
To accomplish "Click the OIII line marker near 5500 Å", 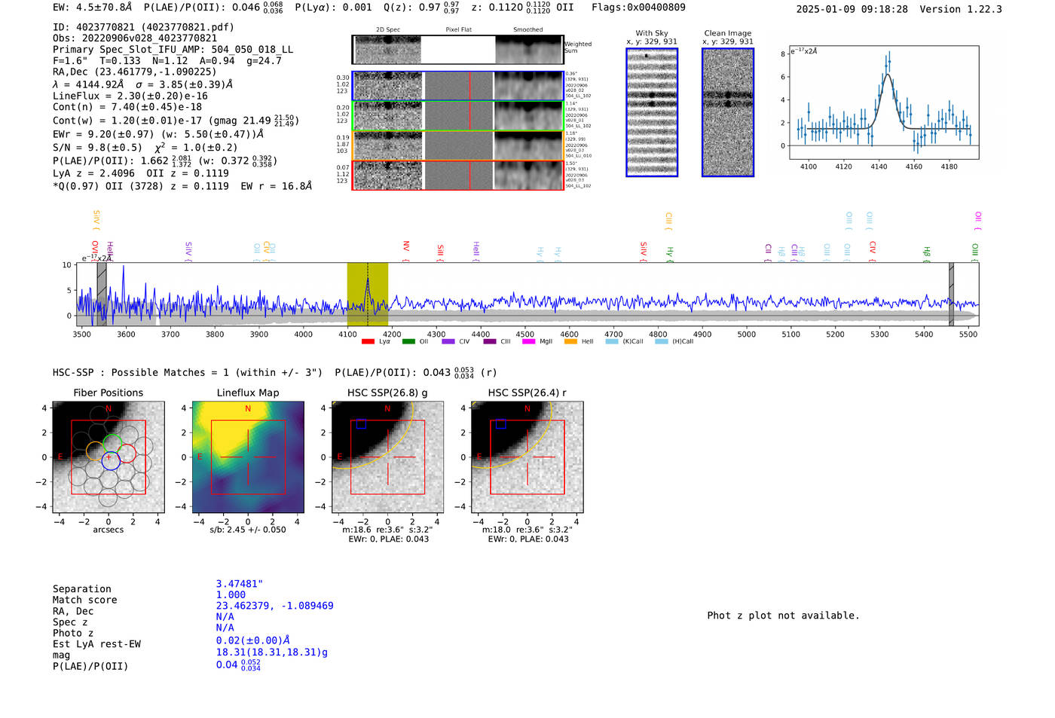I will click(x=974, y=251).
